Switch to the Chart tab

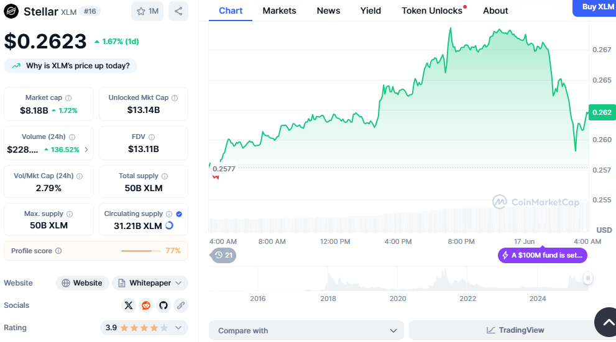pyautogui.click(x=231, y=11)
